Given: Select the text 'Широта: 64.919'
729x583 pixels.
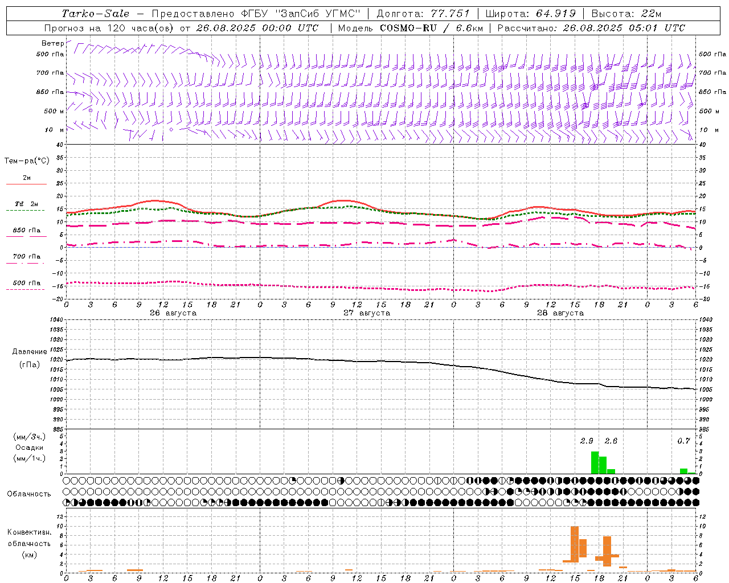Looking at the screenshot, I should [531, 14].
